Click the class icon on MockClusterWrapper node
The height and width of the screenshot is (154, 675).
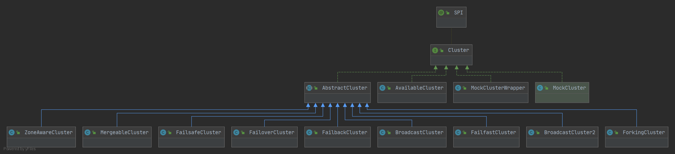tap(458, 88)
